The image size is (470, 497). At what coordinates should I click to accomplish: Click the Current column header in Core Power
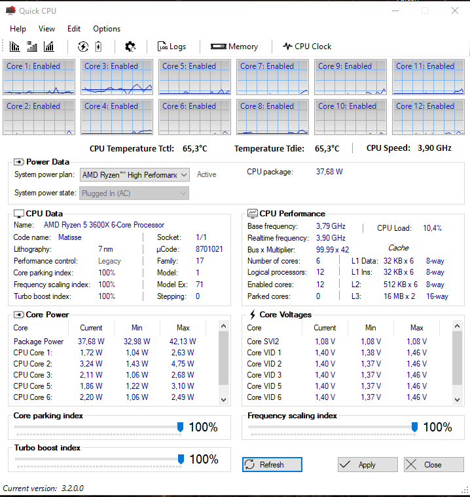coord(91,328)
